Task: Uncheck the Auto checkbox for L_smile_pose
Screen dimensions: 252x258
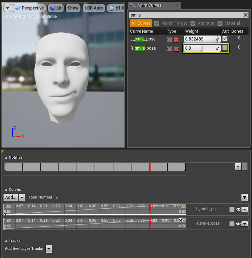Action: 225,38
